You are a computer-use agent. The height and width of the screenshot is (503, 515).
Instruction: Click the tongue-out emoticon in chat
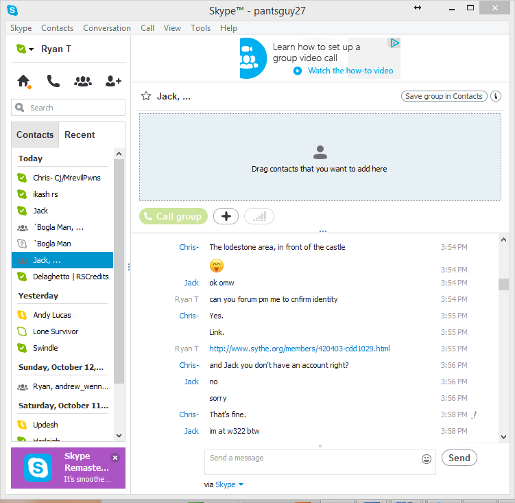point(217,266)
